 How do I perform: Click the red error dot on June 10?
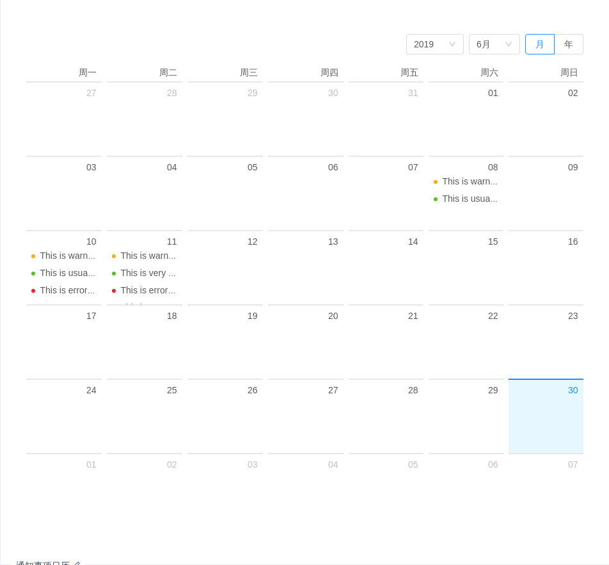[33, 290]
